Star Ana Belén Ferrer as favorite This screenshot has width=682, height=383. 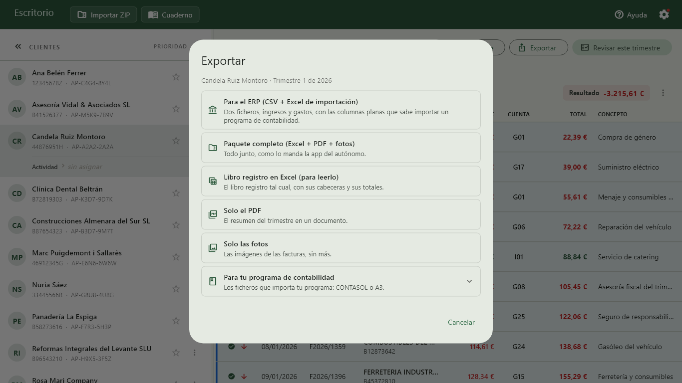point(176,77)
